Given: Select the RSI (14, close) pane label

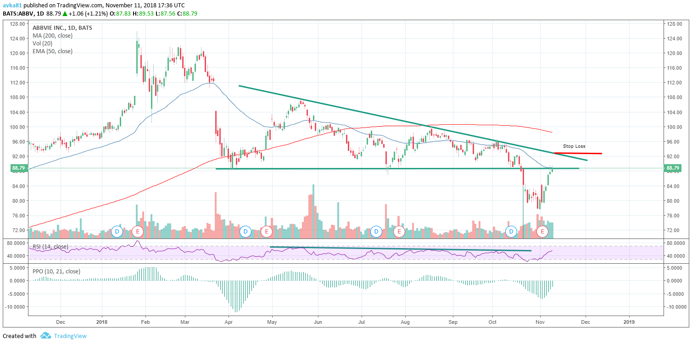Looking at the screenshot, I should 50,247.
